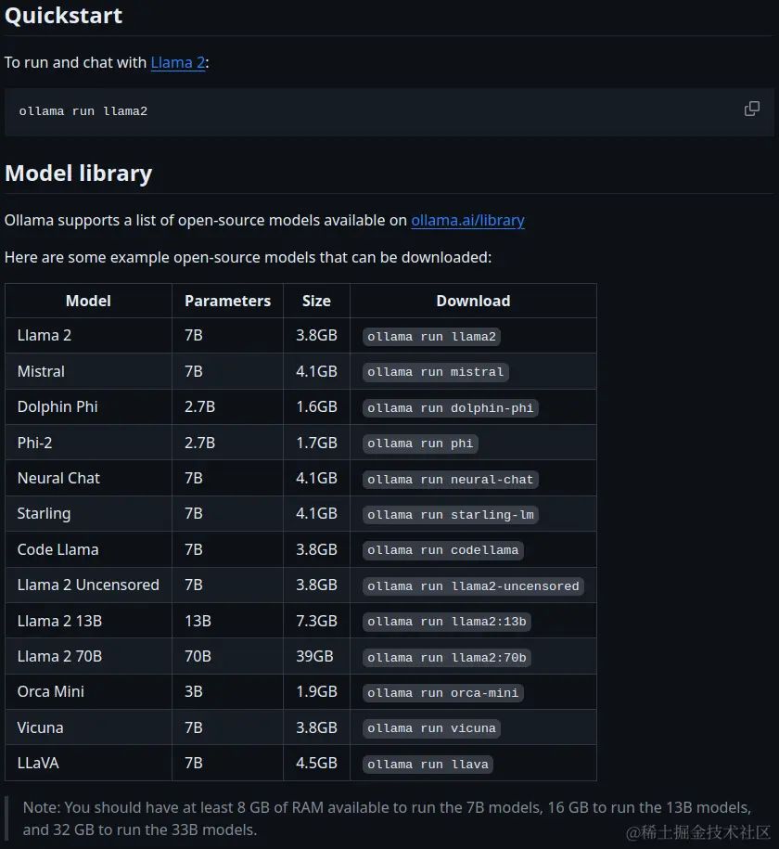Click the 'ollama run llama2:70b' command
This screenshot has height=849, width=779.
tap(447, 657)
